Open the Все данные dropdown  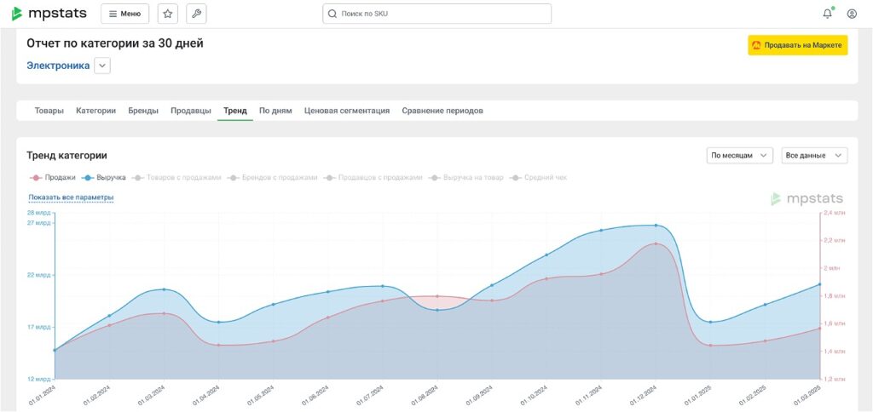(x=814, y=155)
